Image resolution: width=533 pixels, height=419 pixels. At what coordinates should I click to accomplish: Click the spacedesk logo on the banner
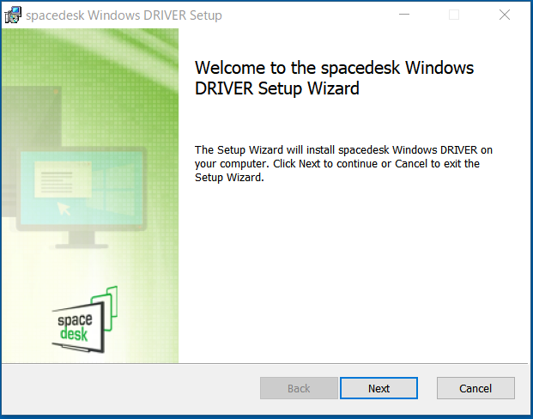click(x=85, y=319)
